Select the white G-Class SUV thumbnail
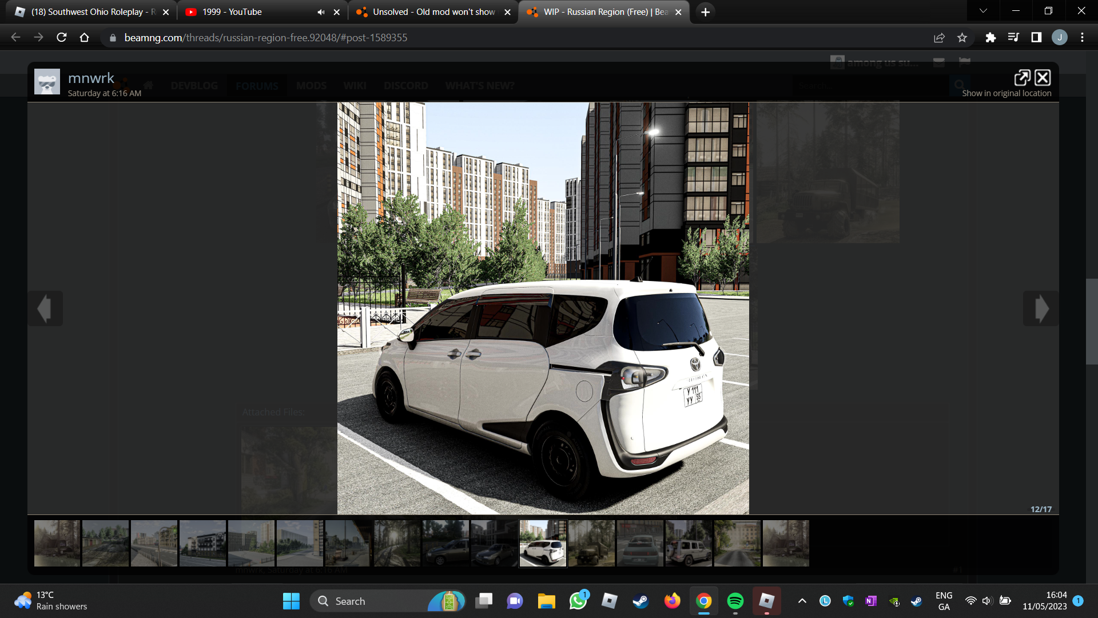 pos(689,544)
